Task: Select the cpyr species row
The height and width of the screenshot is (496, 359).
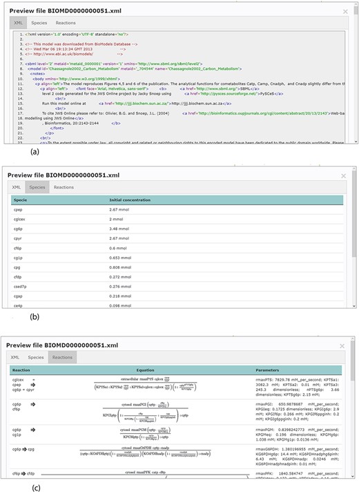Action: coord(177,238)
